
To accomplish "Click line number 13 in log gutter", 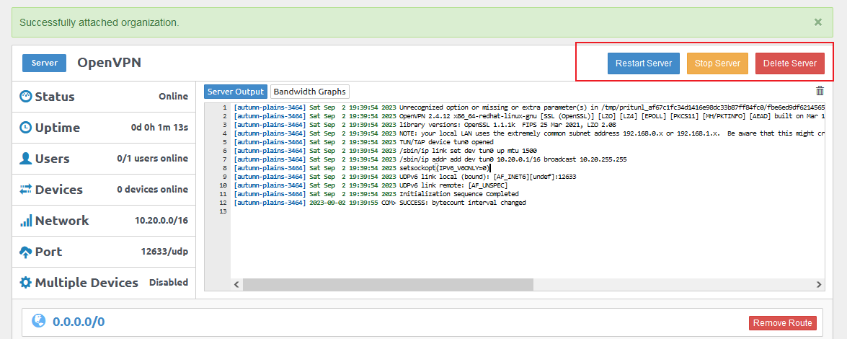I will tap(223, 211).
